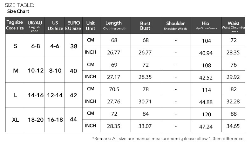Viewport: 251px width, 149px height.
Task: Select the 28.35 waist inch value for S
Action: pos(234,52)
